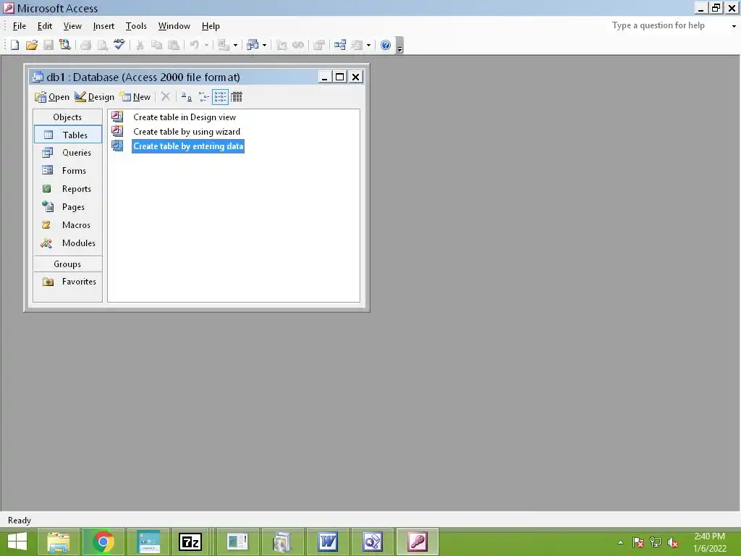This screenshot has width=741, height=556.
Task: Open the Relationships toolbar icon
Action: coord(340,45)
